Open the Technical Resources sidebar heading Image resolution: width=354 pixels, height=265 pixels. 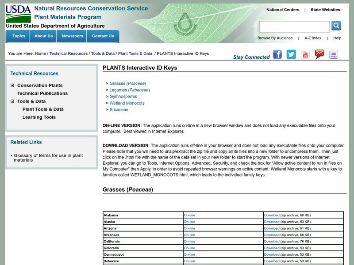point(35,73)
